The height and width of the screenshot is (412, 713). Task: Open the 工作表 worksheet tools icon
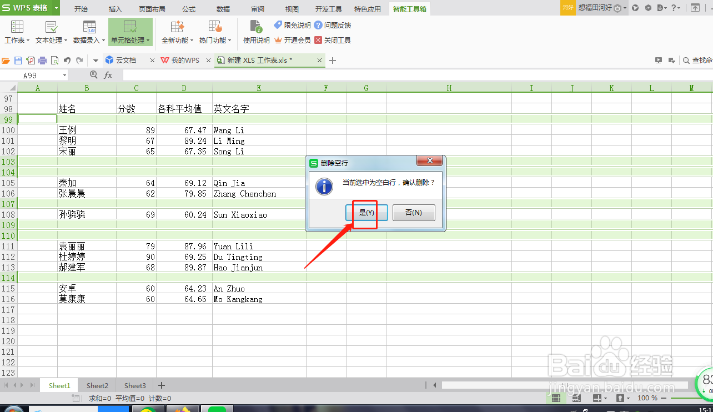(17, 27)
